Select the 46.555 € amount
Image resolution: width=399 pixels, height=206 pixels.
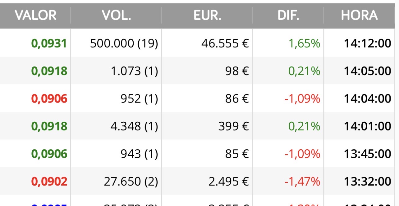point(225,44)
